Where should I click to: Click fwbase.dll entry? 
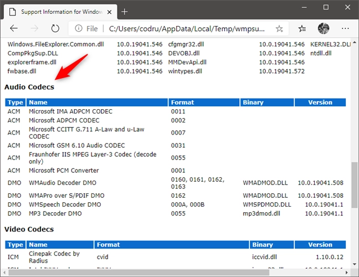tap(22, 71)
